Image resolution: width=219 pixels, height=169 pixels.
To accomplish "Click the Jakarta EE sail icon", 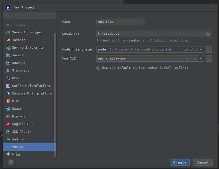I will click(8, 40).
